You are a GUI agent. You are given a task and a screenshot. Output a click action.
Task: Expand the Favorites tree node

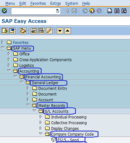pos(3,42)
